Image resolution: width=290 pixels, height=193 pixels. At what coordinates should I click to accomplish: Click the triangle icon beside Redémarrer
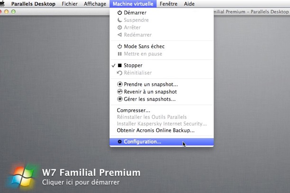coord(120,35)
